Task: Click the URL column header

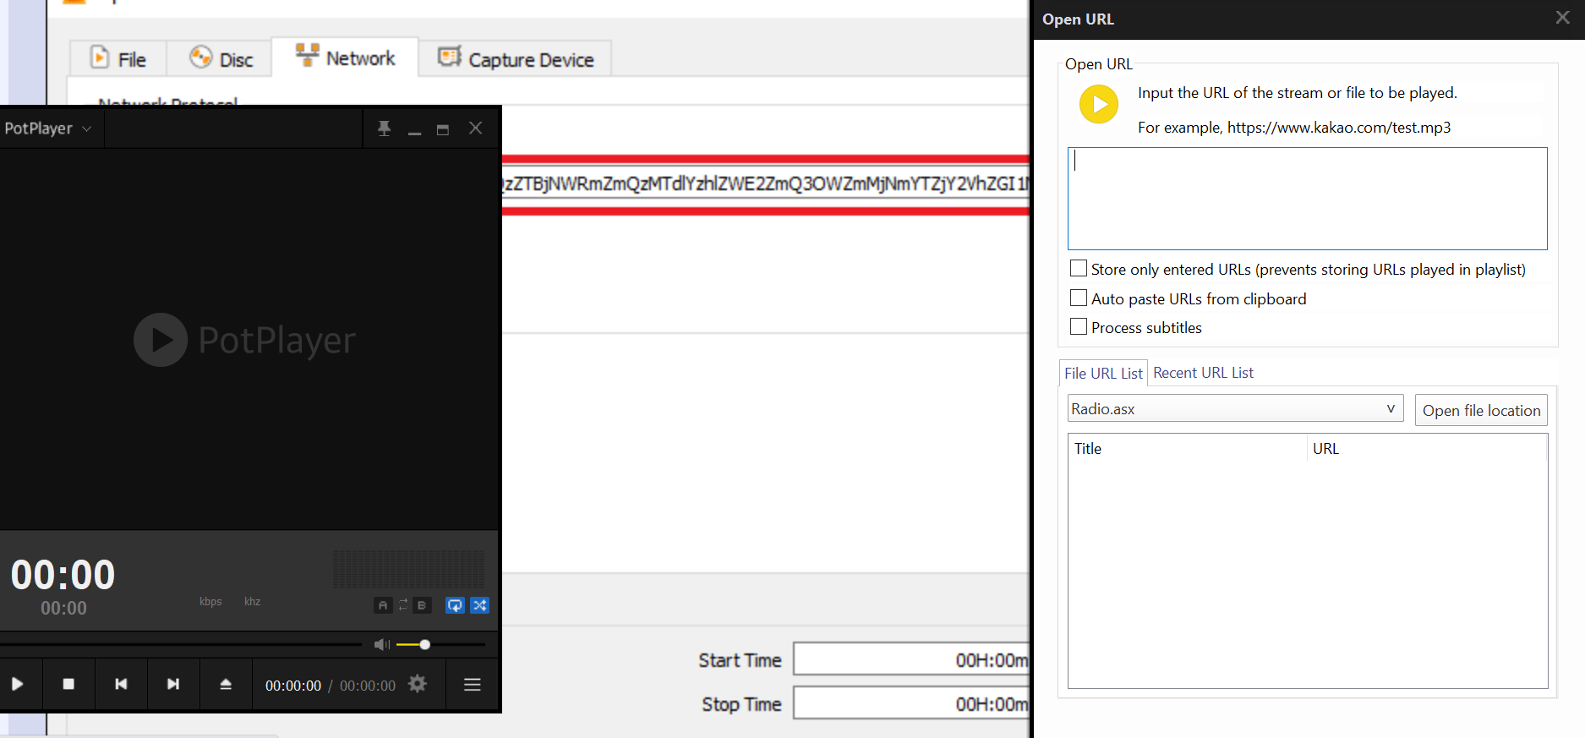Action: point(1428,449)
